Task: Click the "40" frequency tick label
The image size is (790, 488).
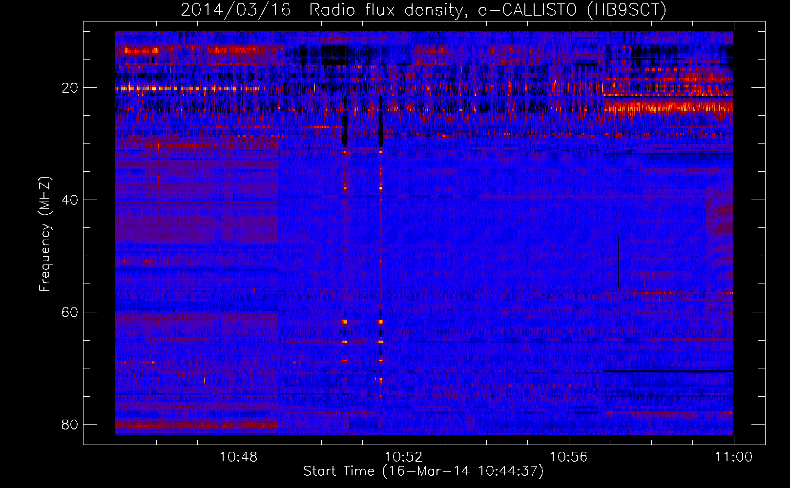Action: click(x=70, y=200)
